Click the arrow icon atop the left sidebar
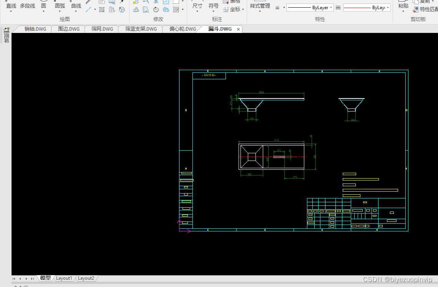This screenshot has height=287, width=438. point(7,30)
